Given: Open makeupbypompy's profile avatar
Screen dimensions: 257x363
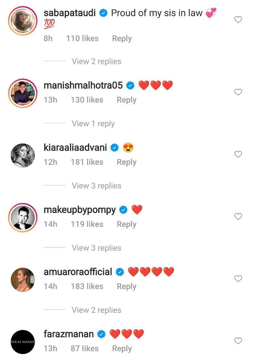Looking at the screenshot, I should point(23,218).
